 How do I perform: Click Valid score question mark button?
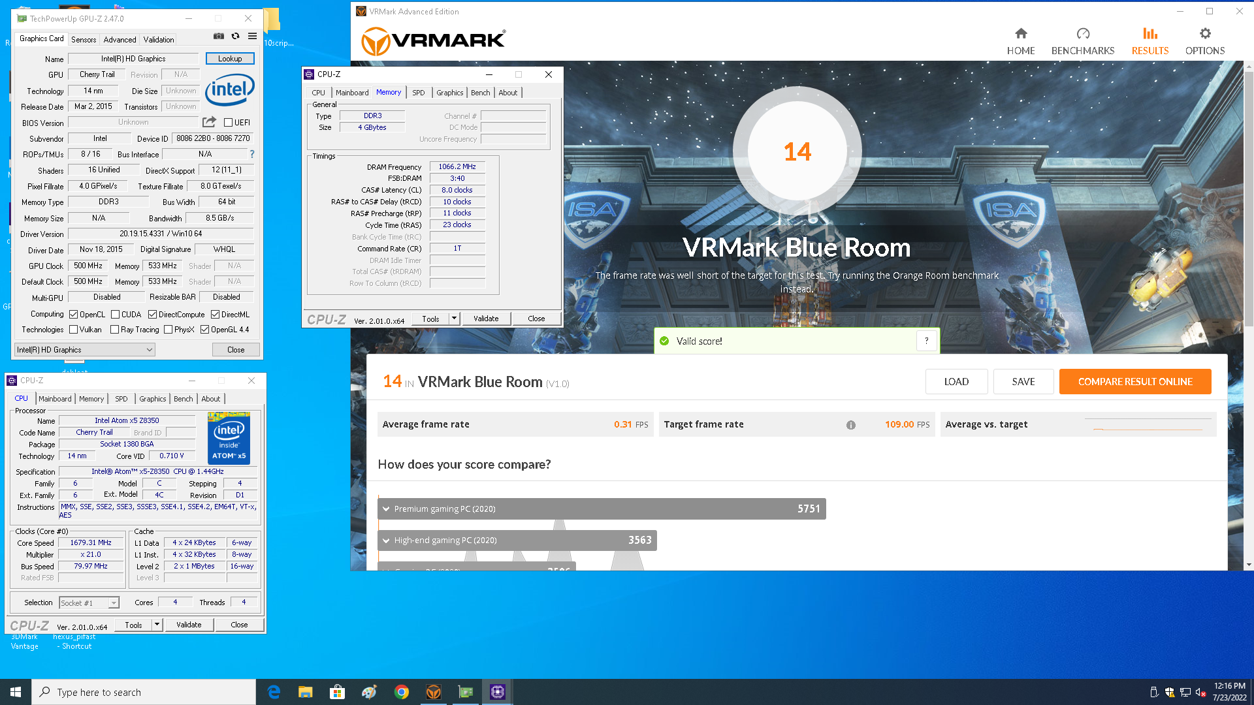tap(926, 341)
